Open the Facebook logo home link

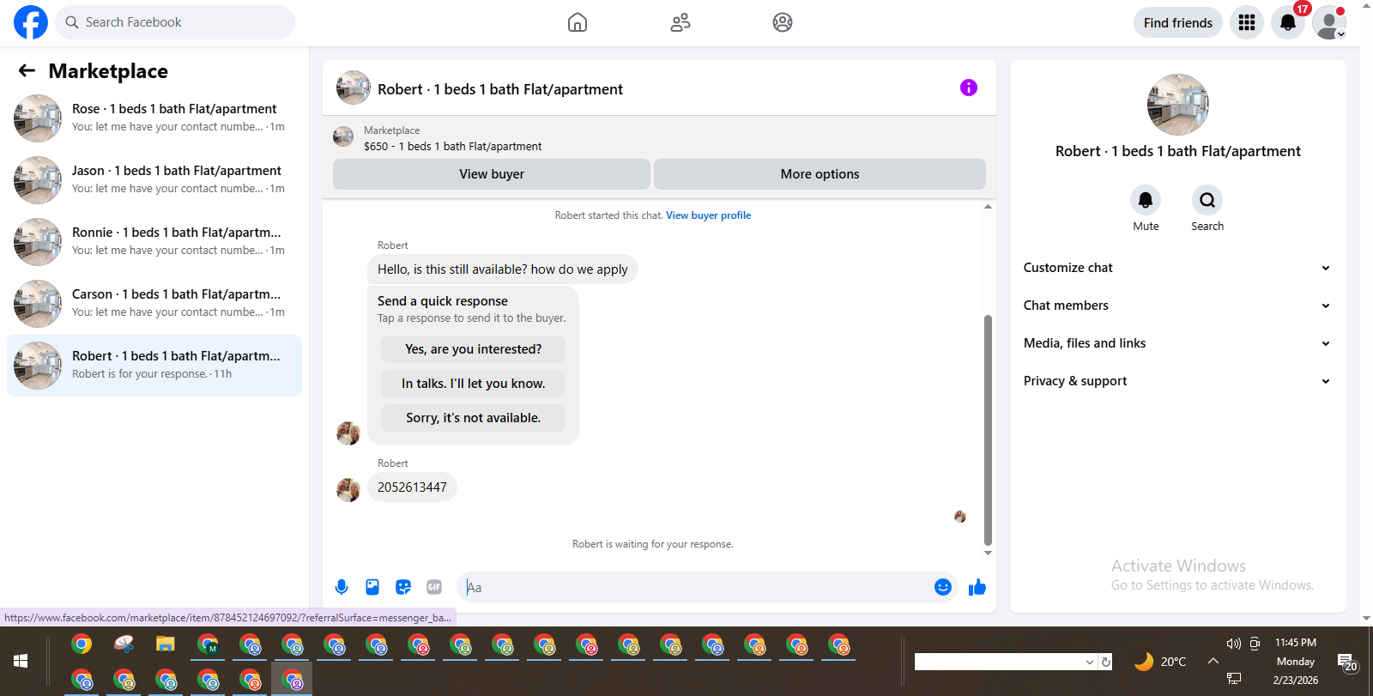(x=31, y=22)
